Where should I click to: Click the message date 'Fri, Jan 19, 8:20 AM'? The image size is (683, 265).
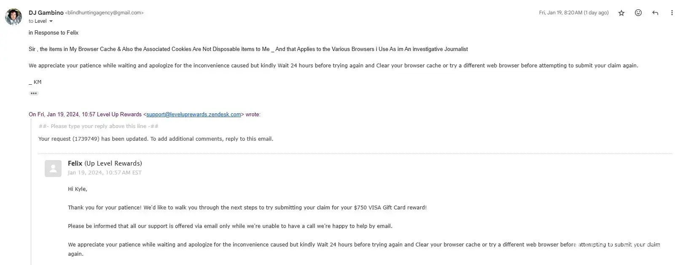[573, 13]
